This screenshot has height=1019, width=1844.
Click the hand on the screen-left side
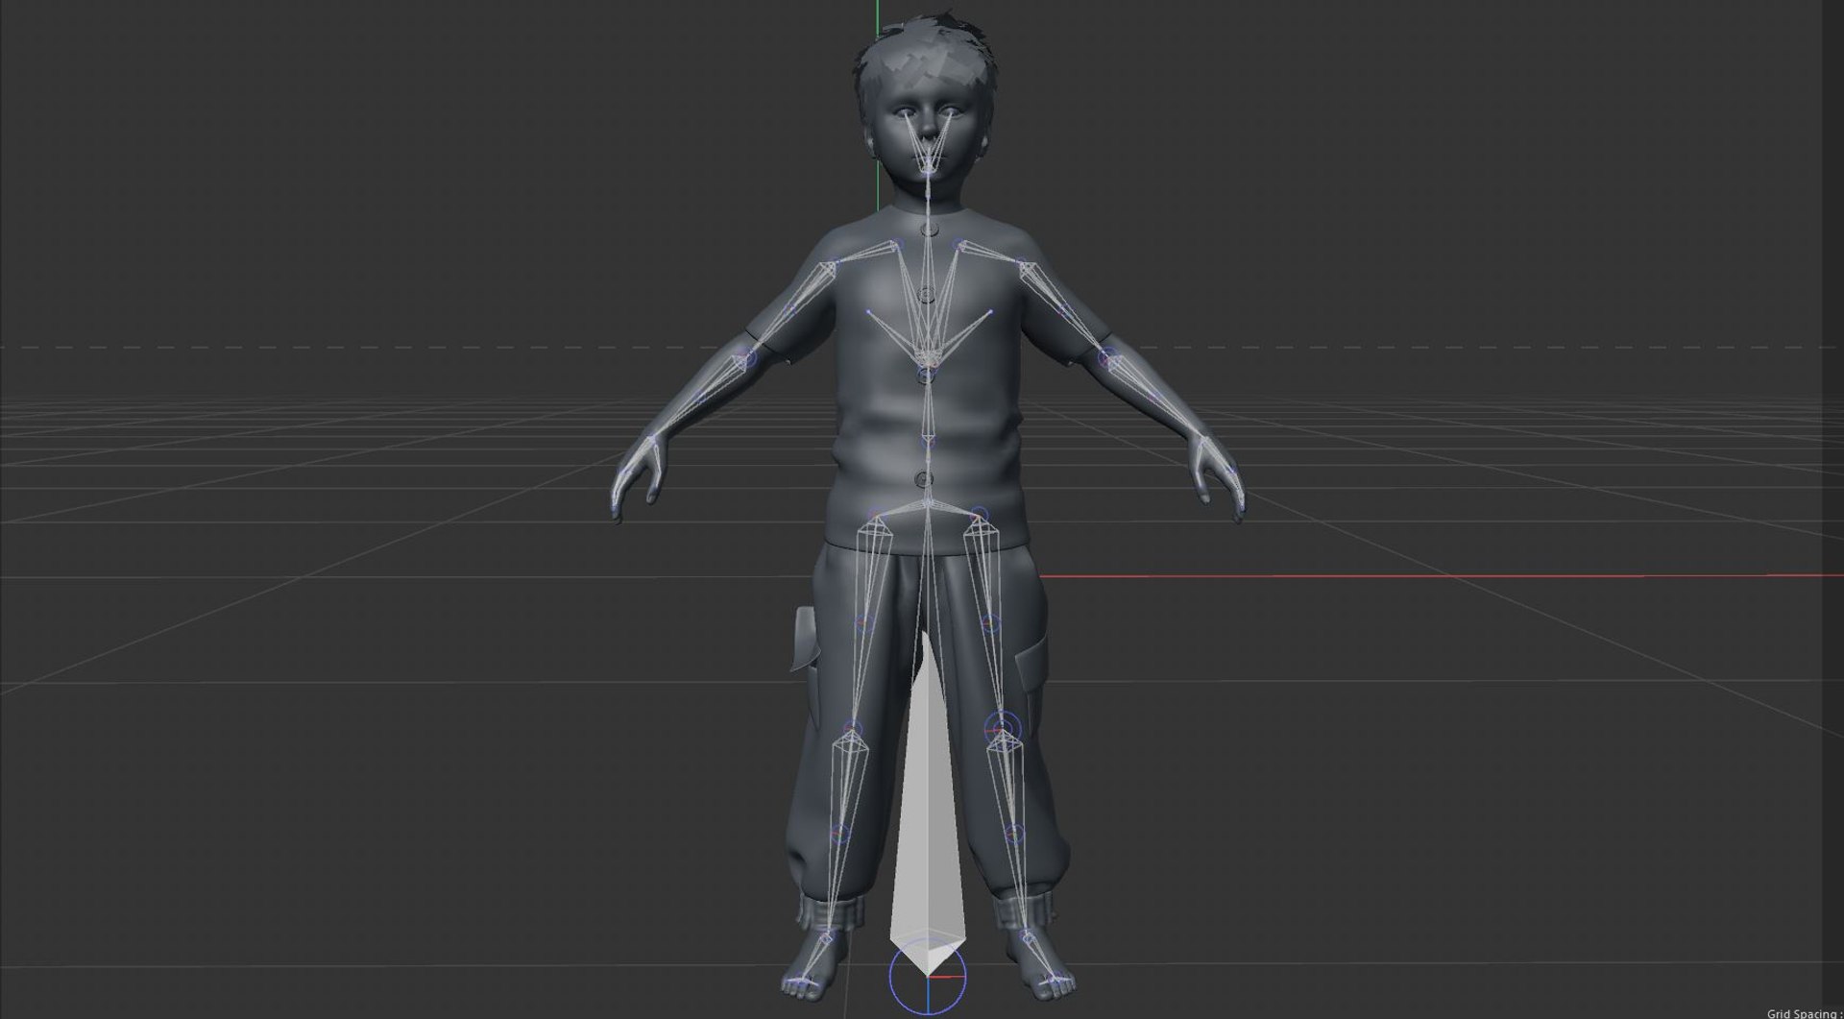[x=637, y=479]
